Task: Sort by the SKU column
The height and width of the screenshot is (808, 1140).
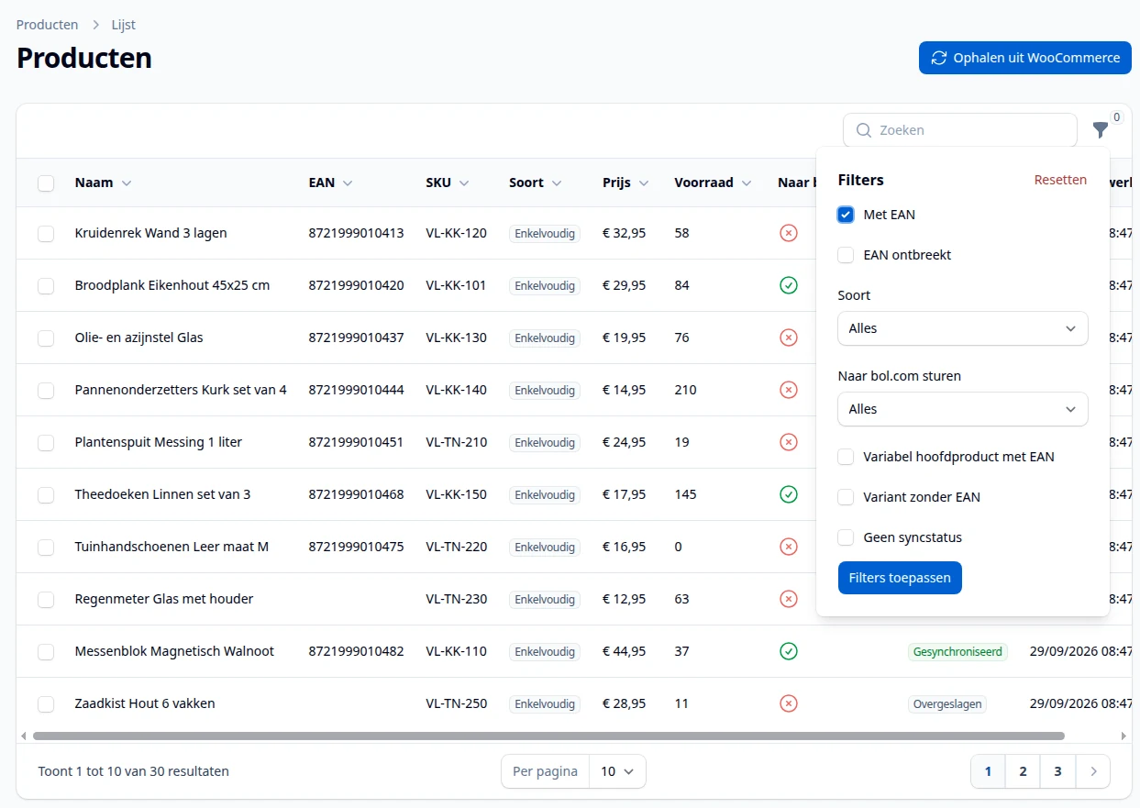Action: (x=448, y=183)
